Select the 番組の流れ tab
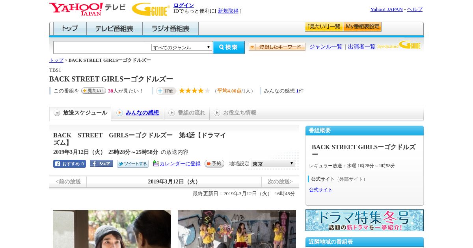Image resolution: width=473 pixels, height=248 pixels. 186,113
